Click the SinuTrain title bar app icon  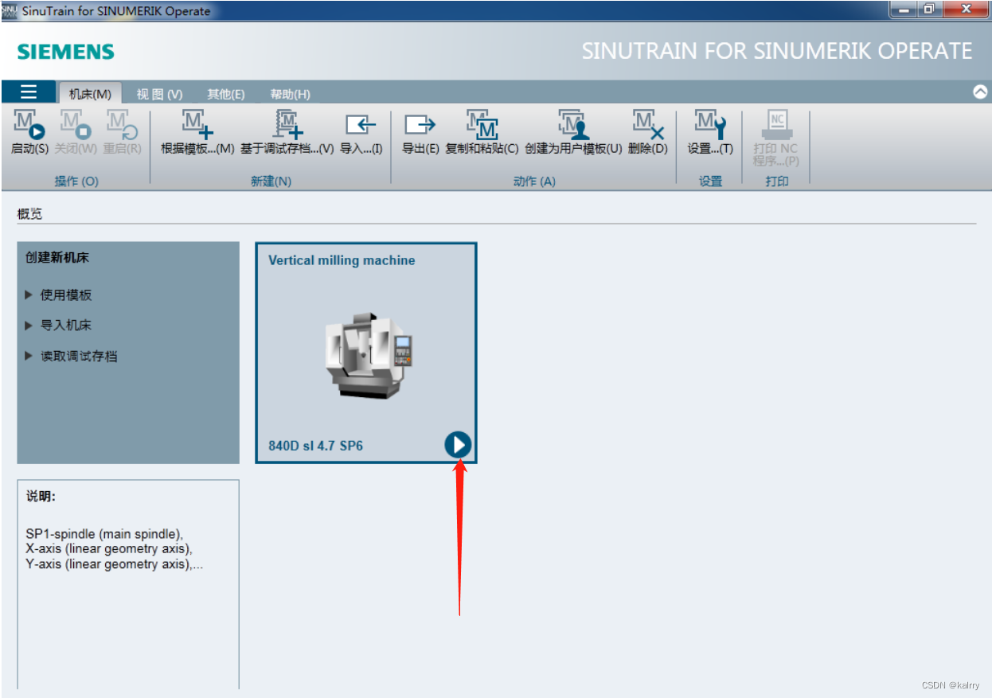10,10
